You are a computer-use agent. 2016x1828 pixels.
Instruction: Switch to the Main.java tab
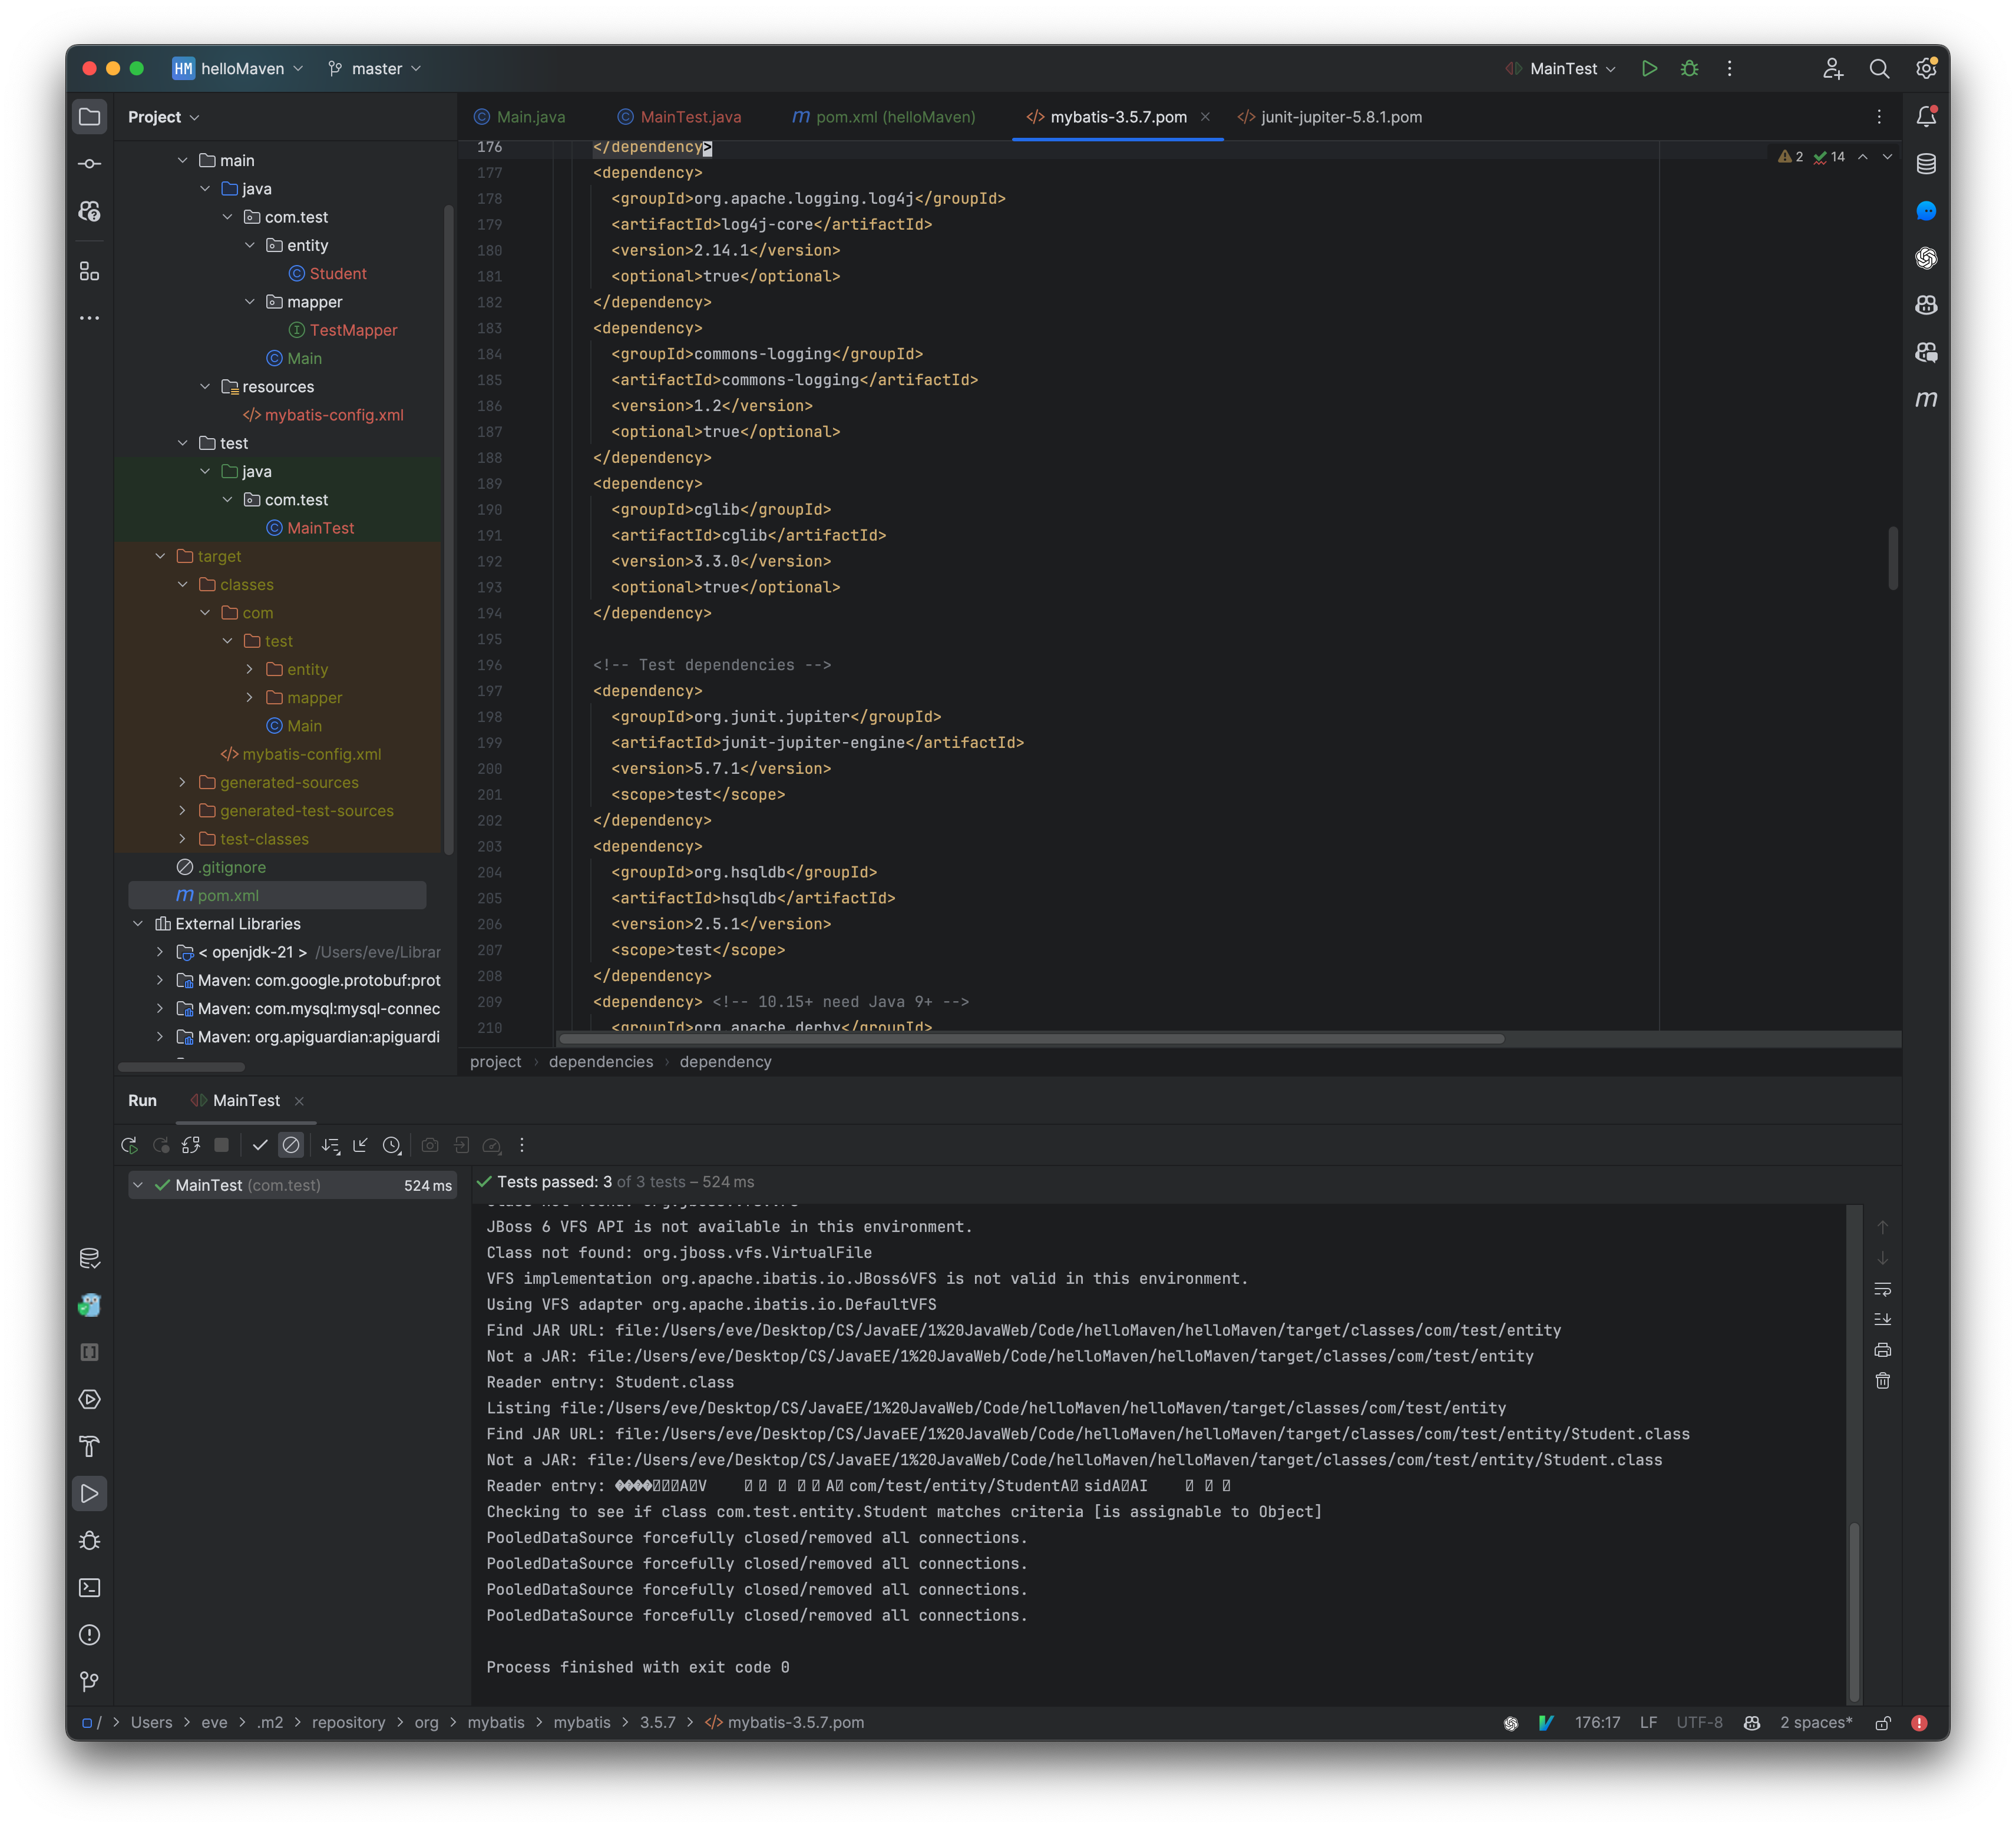527,117
